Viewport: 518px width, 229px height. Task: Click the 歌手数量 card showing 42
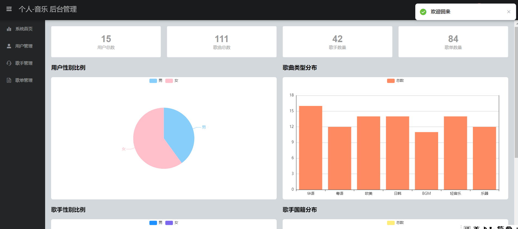(338, 42)
